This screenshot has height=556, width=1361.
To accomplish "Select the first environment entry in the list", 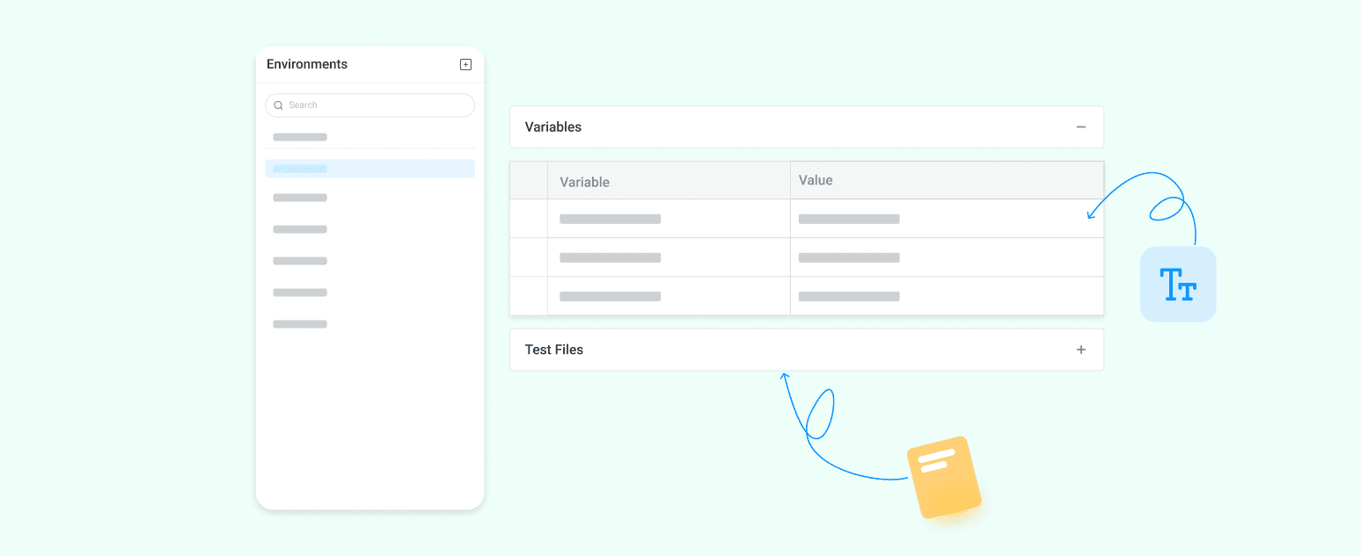I will (300, 137).
